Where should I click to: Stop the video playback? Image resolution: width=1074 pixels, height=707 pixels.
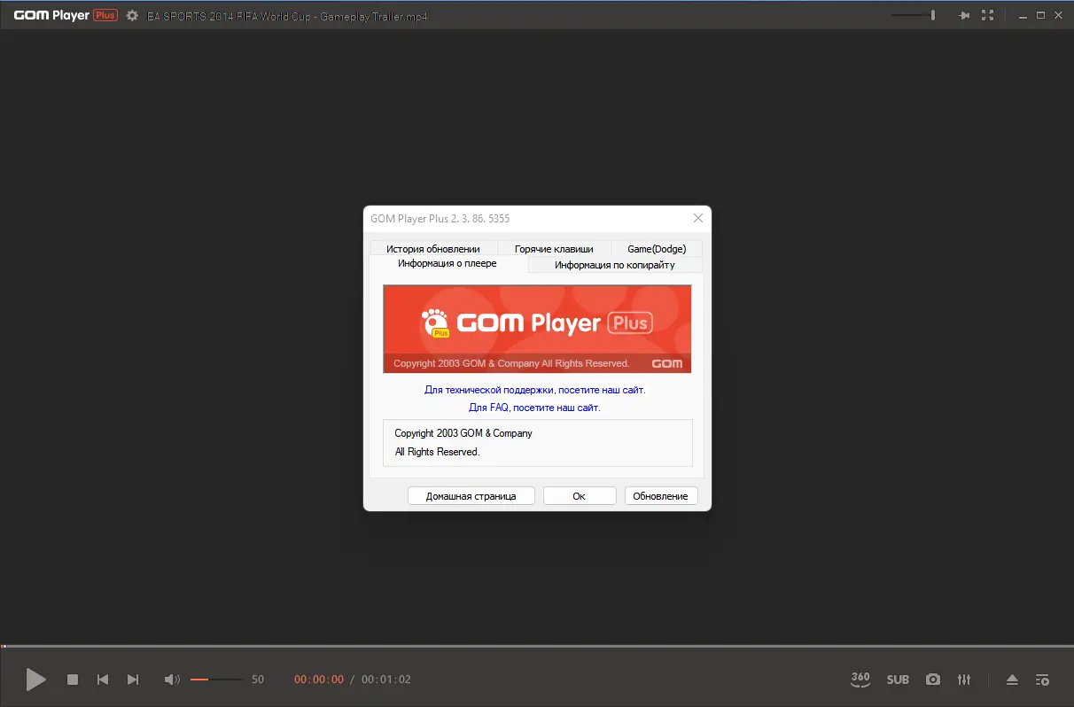pos(73,680)
